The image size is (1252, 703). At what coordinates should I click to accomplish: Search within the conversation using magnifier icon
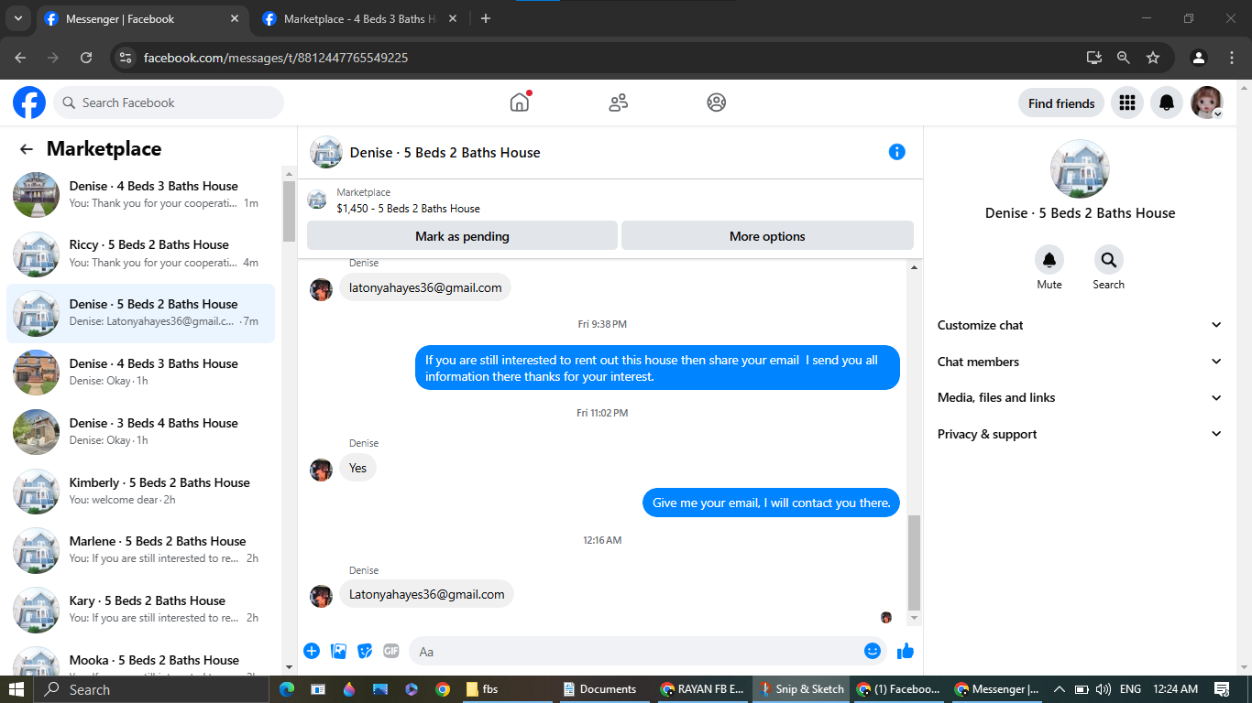click(1109, 260)
